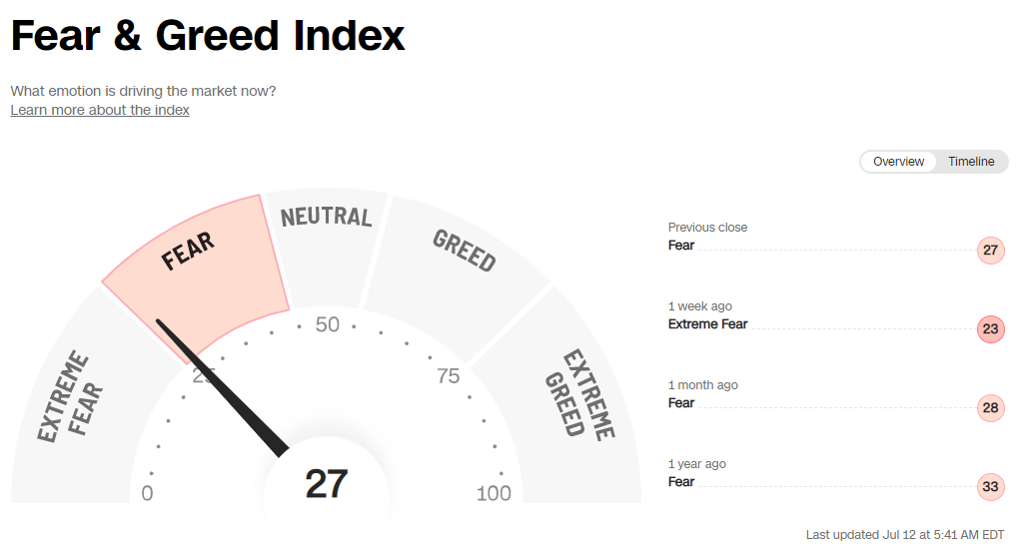Image resolution: width=1022 pixels, height=552 pixels.
Task: Click the 1 year ago badge showing 33
Action: pos(990,486)
